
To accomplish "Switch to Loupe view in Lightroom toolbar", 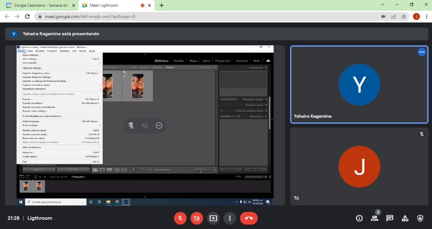I will [x=102, y=170].
